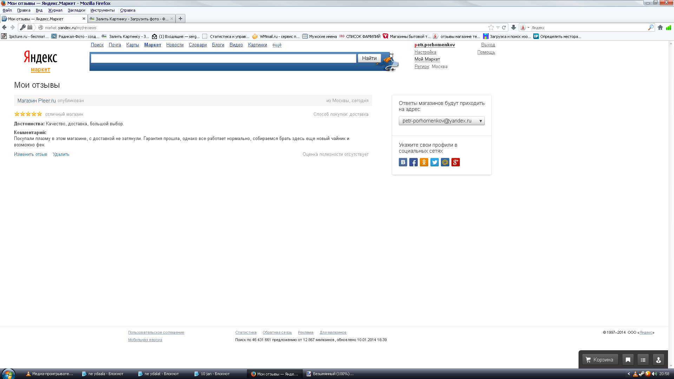Open downloads arrow icon in toolbar
This screenshot has height=379, width=674.
coord(513,27)
